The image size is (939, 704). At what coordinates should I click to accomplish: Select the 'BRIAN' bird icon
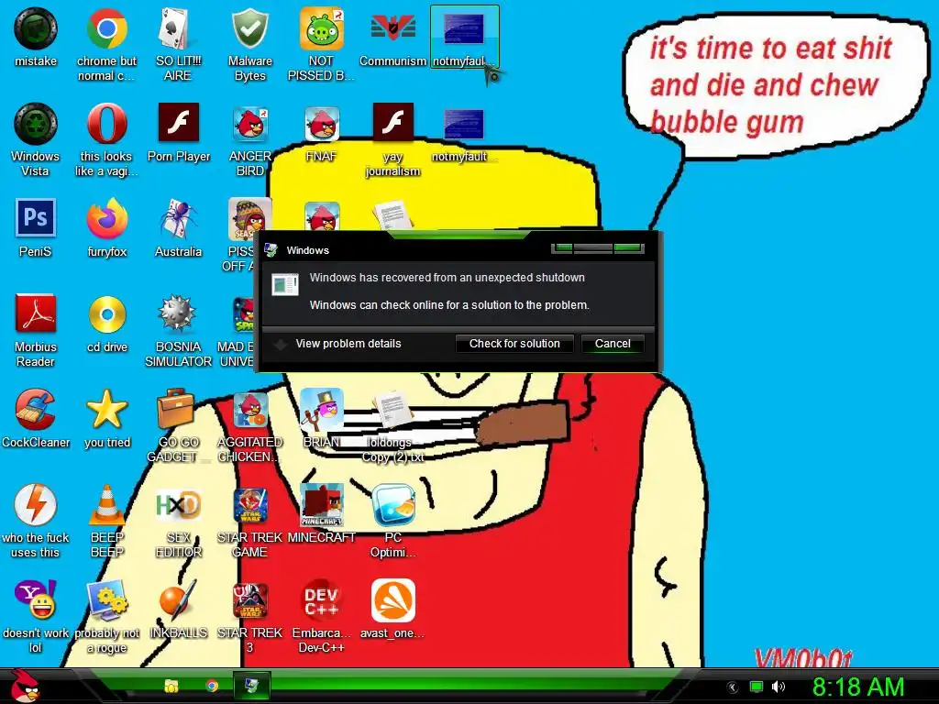[x=321, y=418]
